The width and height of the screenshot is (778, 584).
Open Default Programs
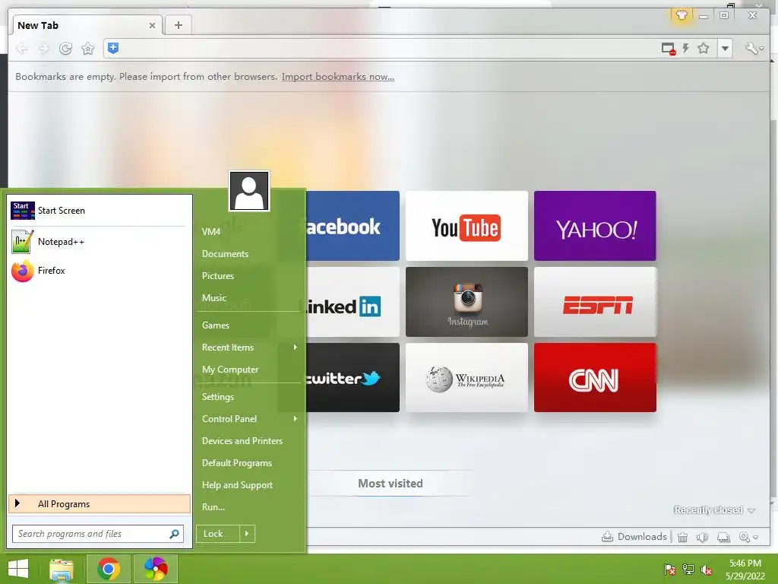pos(237,463)
